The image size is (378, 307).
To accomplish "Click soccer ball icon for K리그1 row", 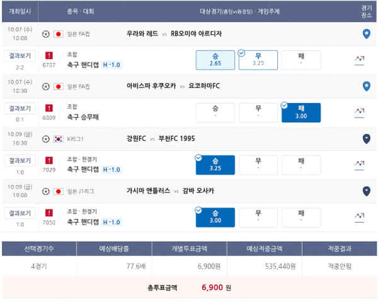I will (46, 139).
